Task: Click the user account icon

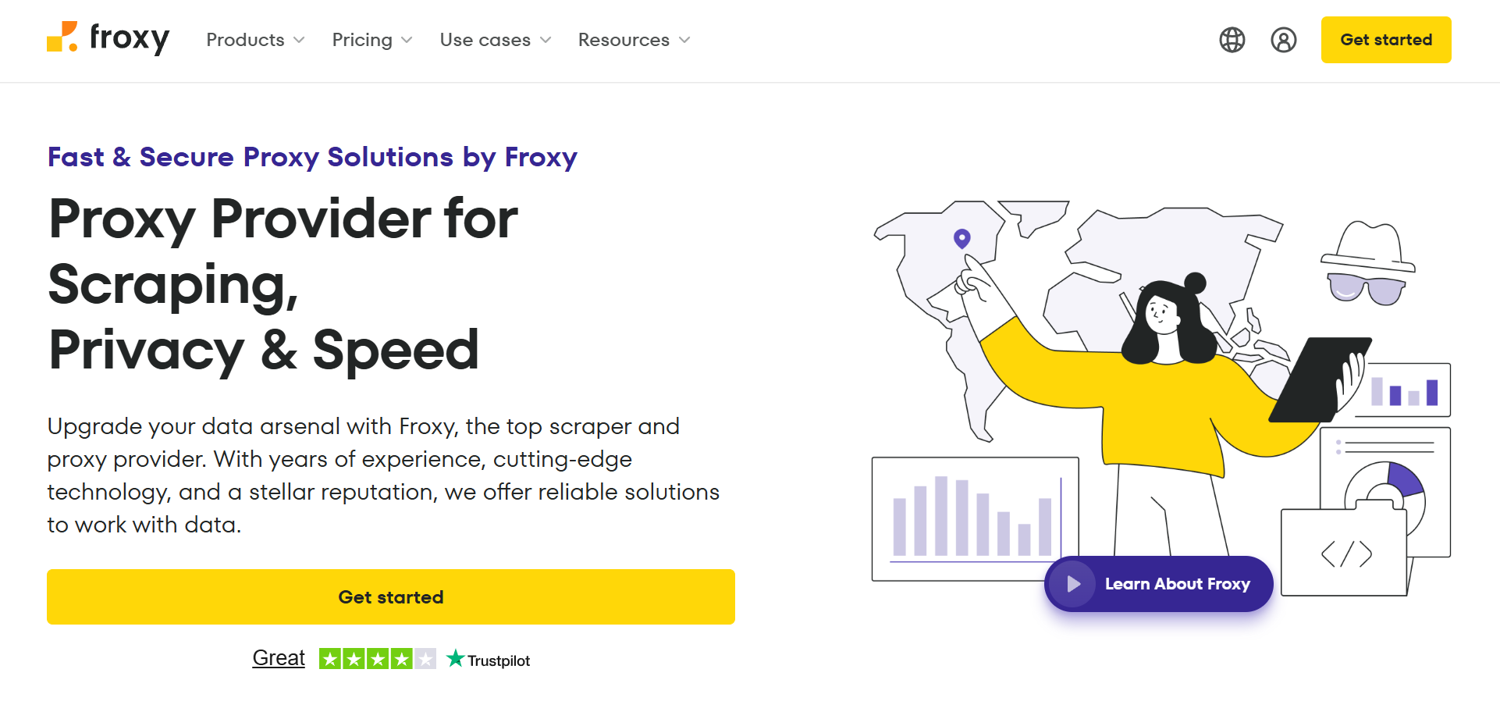Action: (1284, 40)
